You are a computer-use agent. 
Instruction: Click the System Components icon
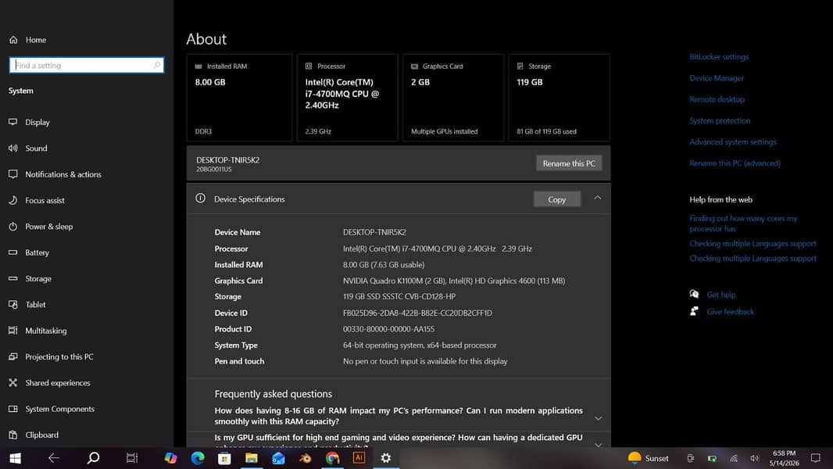click(13, 409)
